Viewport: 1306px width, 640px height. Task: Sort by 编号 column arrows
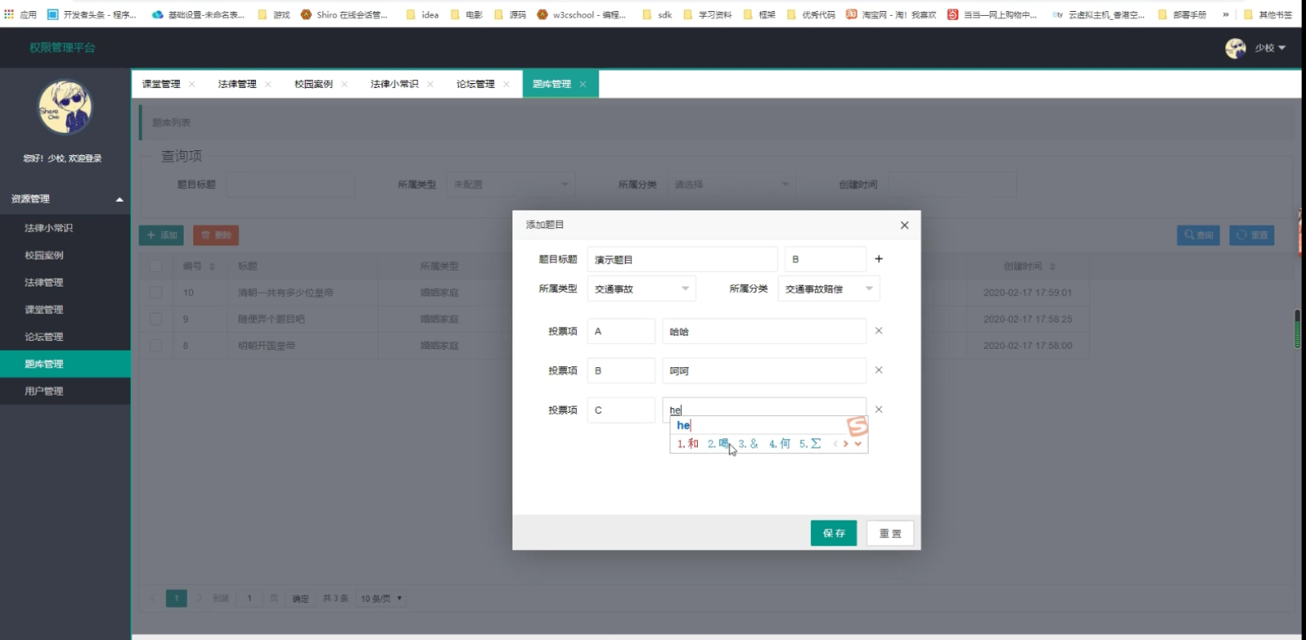tap(212, 267)
